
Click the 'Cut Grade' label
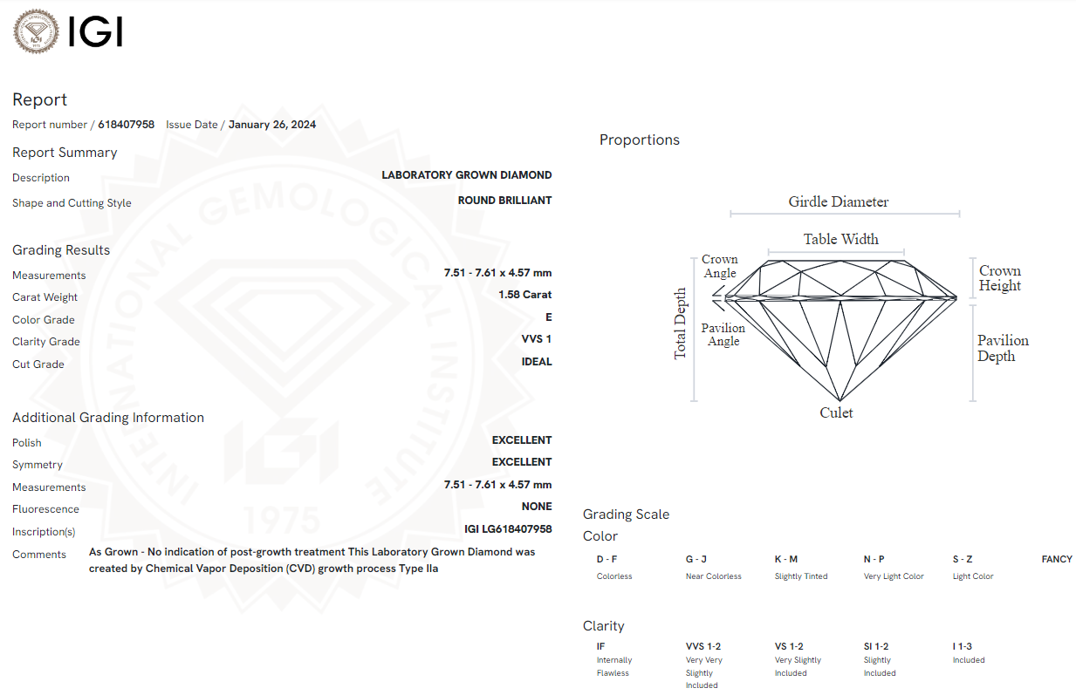pyautogui.click(x=38, y=365)
